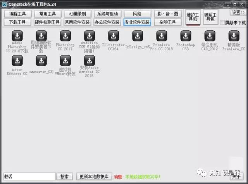This screenshot has height=184, width=248.
Task: Click the 关于 about button
Action: point(236,176)
